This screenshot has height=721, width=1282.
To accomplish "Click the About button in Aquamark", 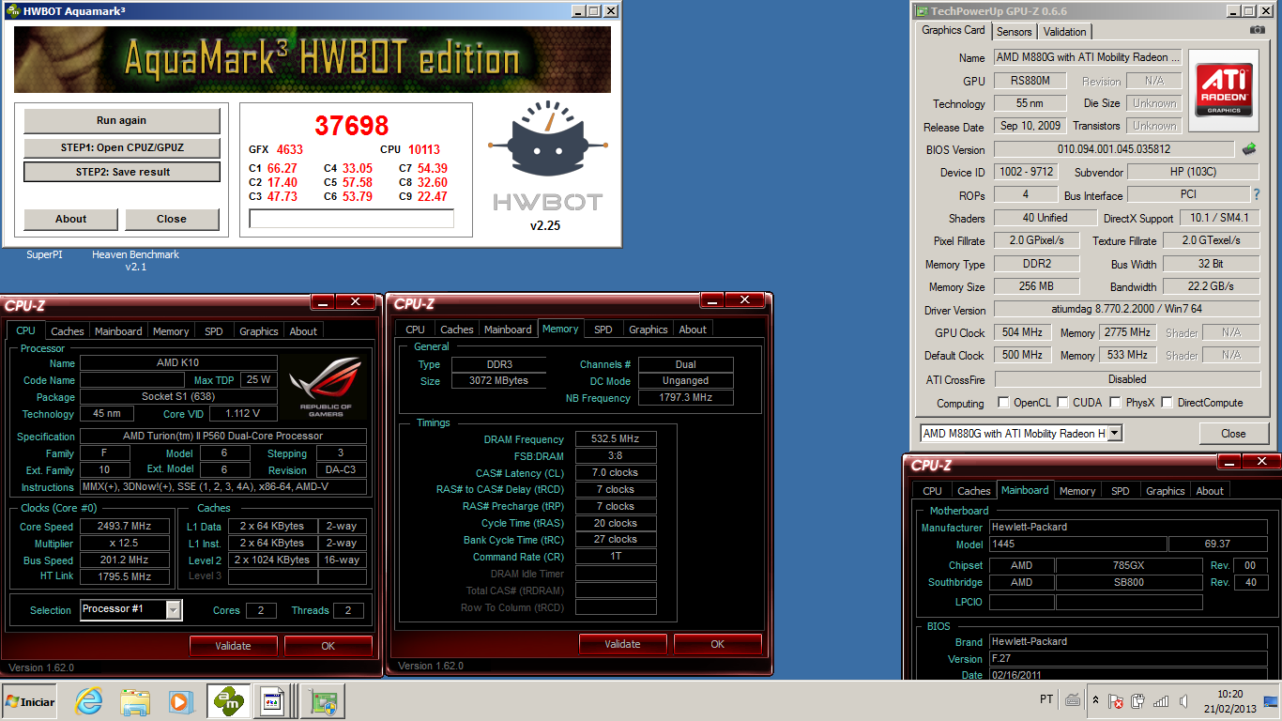I will pyautogui.click(x=71, y=219).
